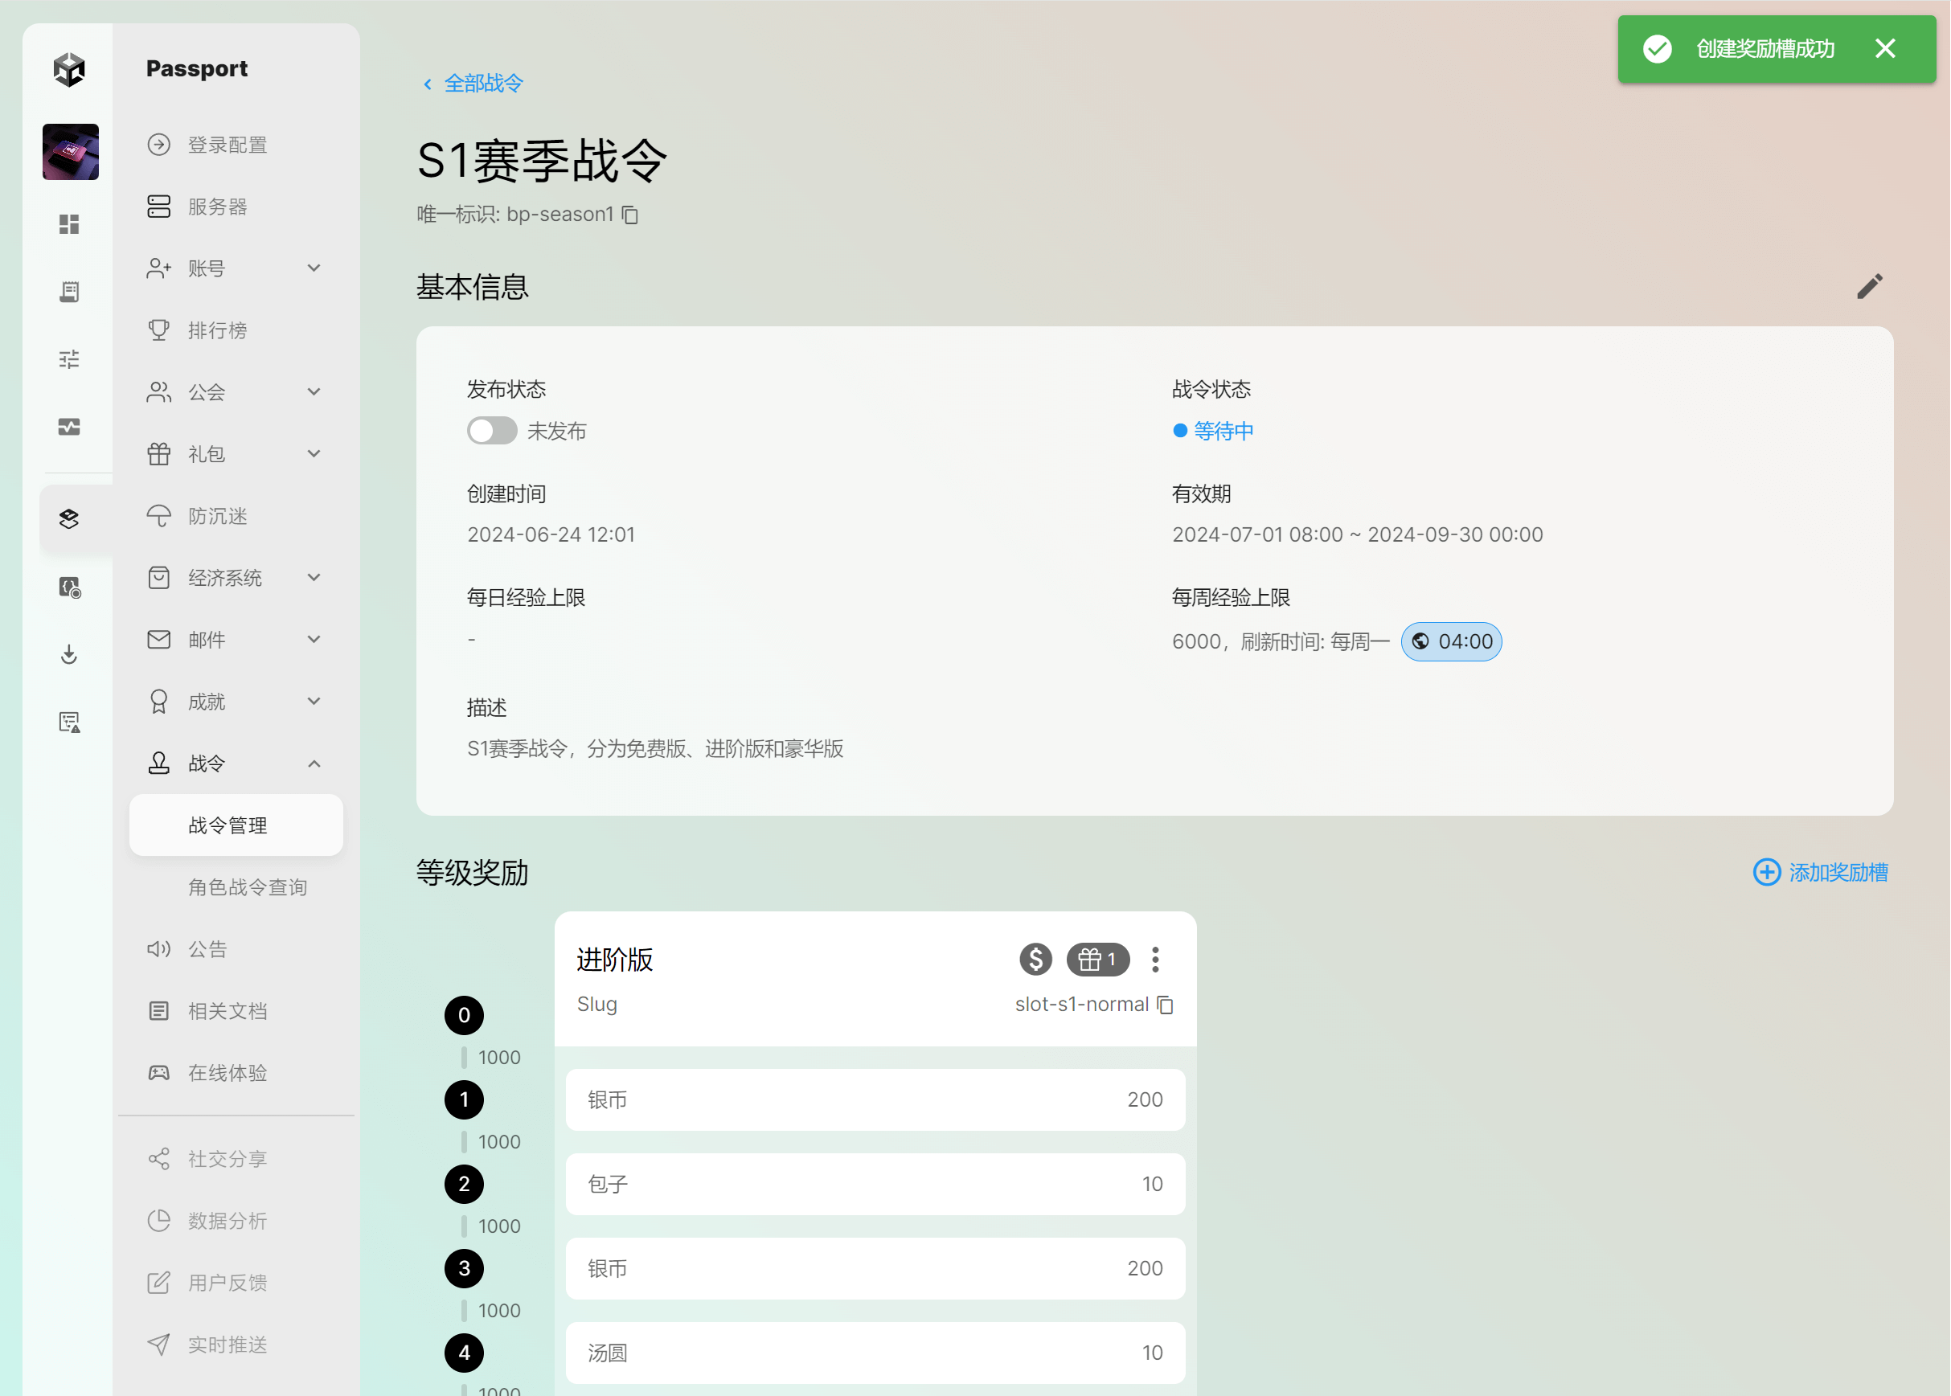This screenshot has height=1396, width=1951.
Task: Open the dashboard grid icon in left rail
Action: point(69,224)
